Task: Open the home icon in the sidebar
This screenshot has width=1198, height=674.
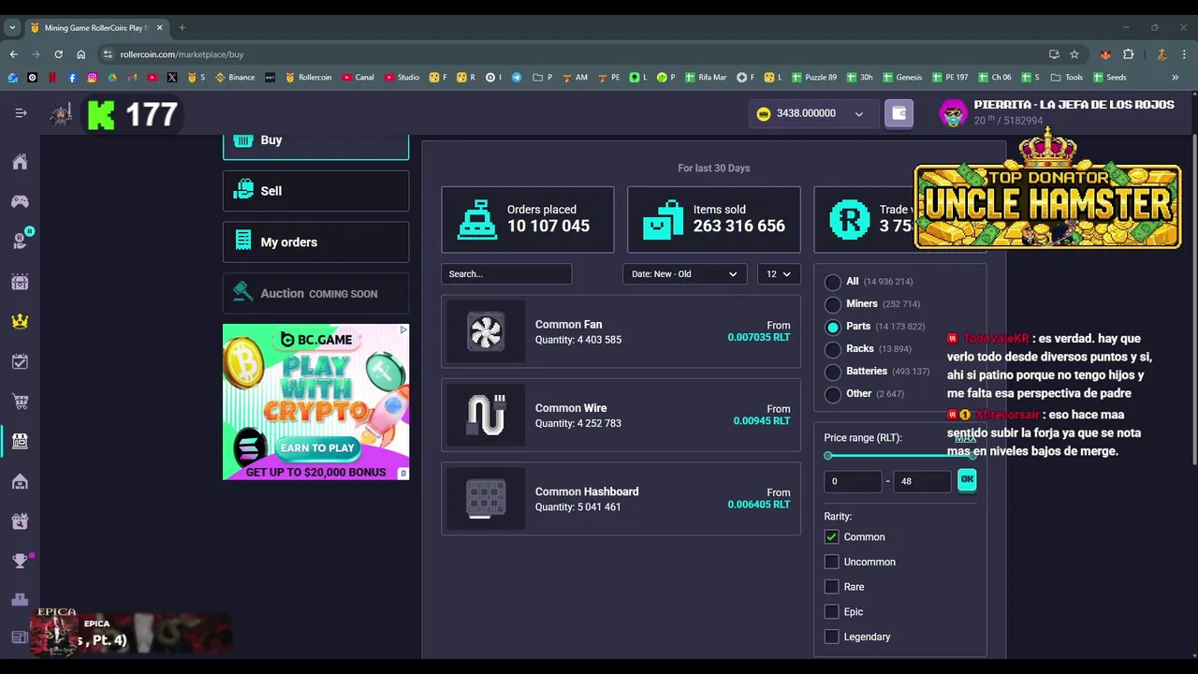Action: [x=20, y=162]
